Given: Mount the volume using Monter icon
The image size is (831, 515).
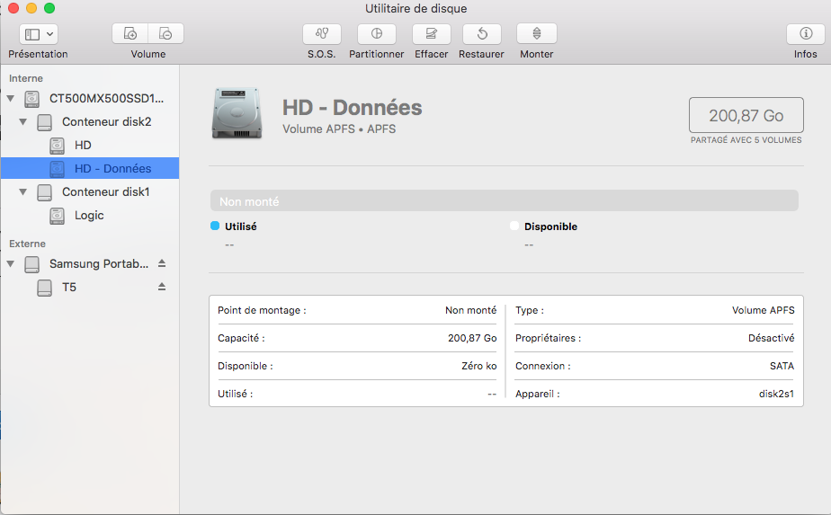Looking at the screenshot, I should [536, 34].
